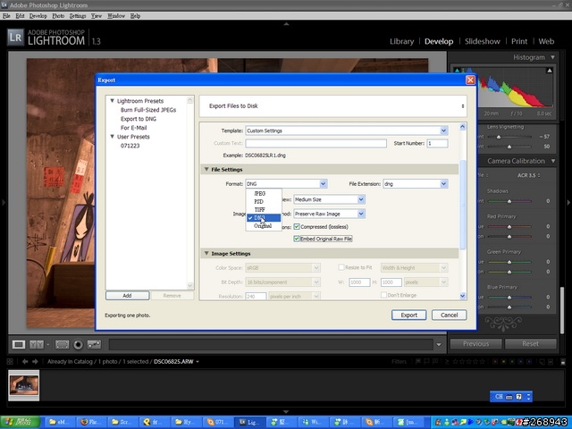Toggle the left panel side arrow
Viewport: 572px width, 429px height.
tap(4, 202)
